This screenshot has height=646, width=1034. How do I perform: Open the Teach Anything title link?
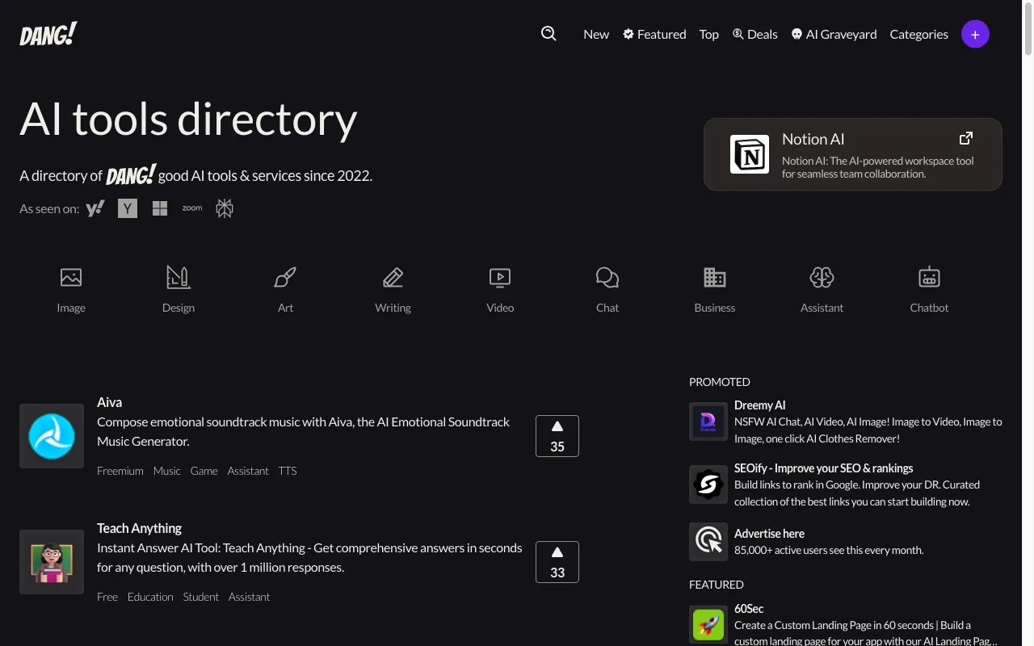click(x=139, y=528)
